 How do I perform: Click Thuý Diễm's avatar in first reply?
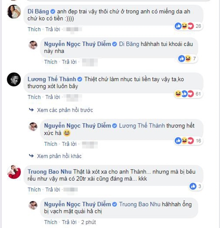tap(33, 45)
